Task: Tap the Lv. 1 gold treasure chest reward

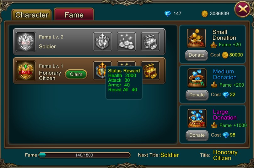Action: pos(150,70)
